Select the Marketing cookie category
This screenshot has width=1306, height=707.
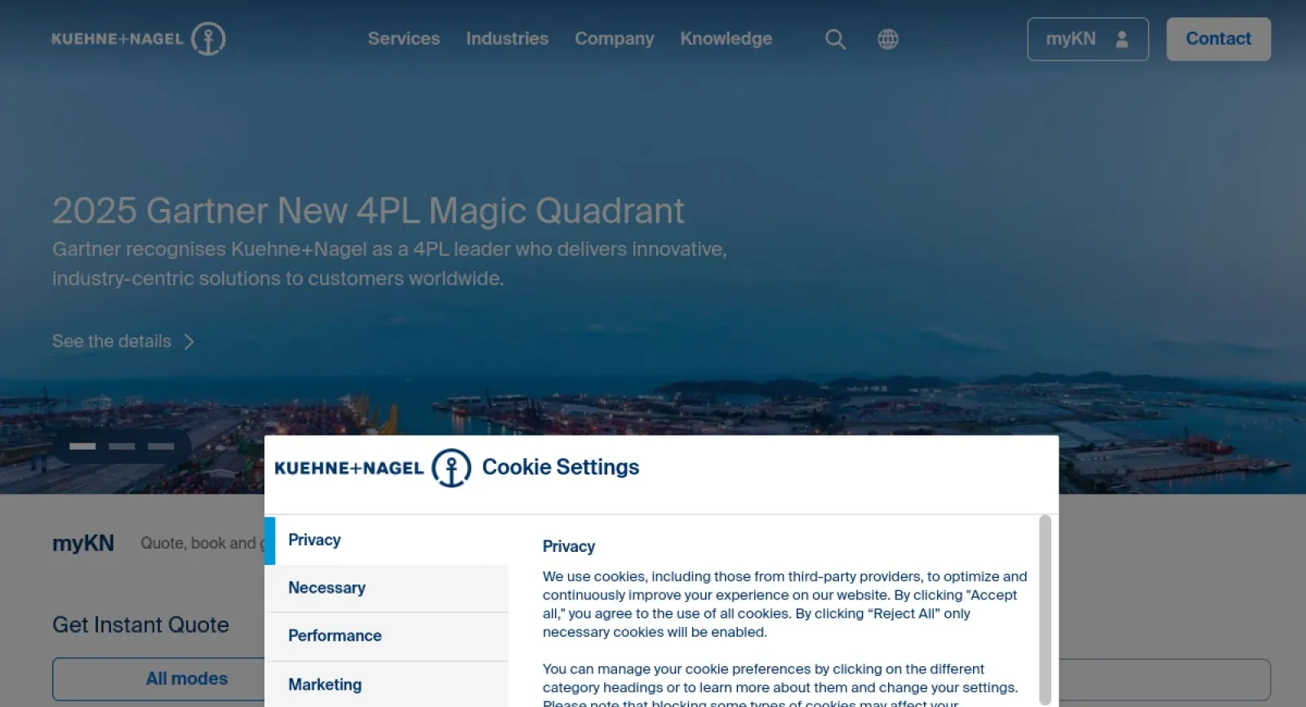coord(387,684)
